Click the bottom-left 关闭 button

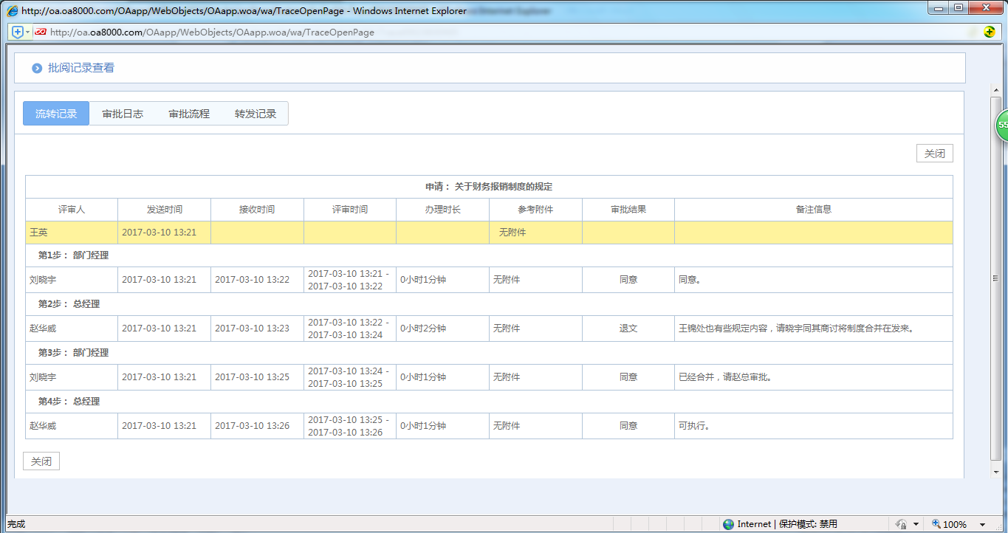pos(41,461)
